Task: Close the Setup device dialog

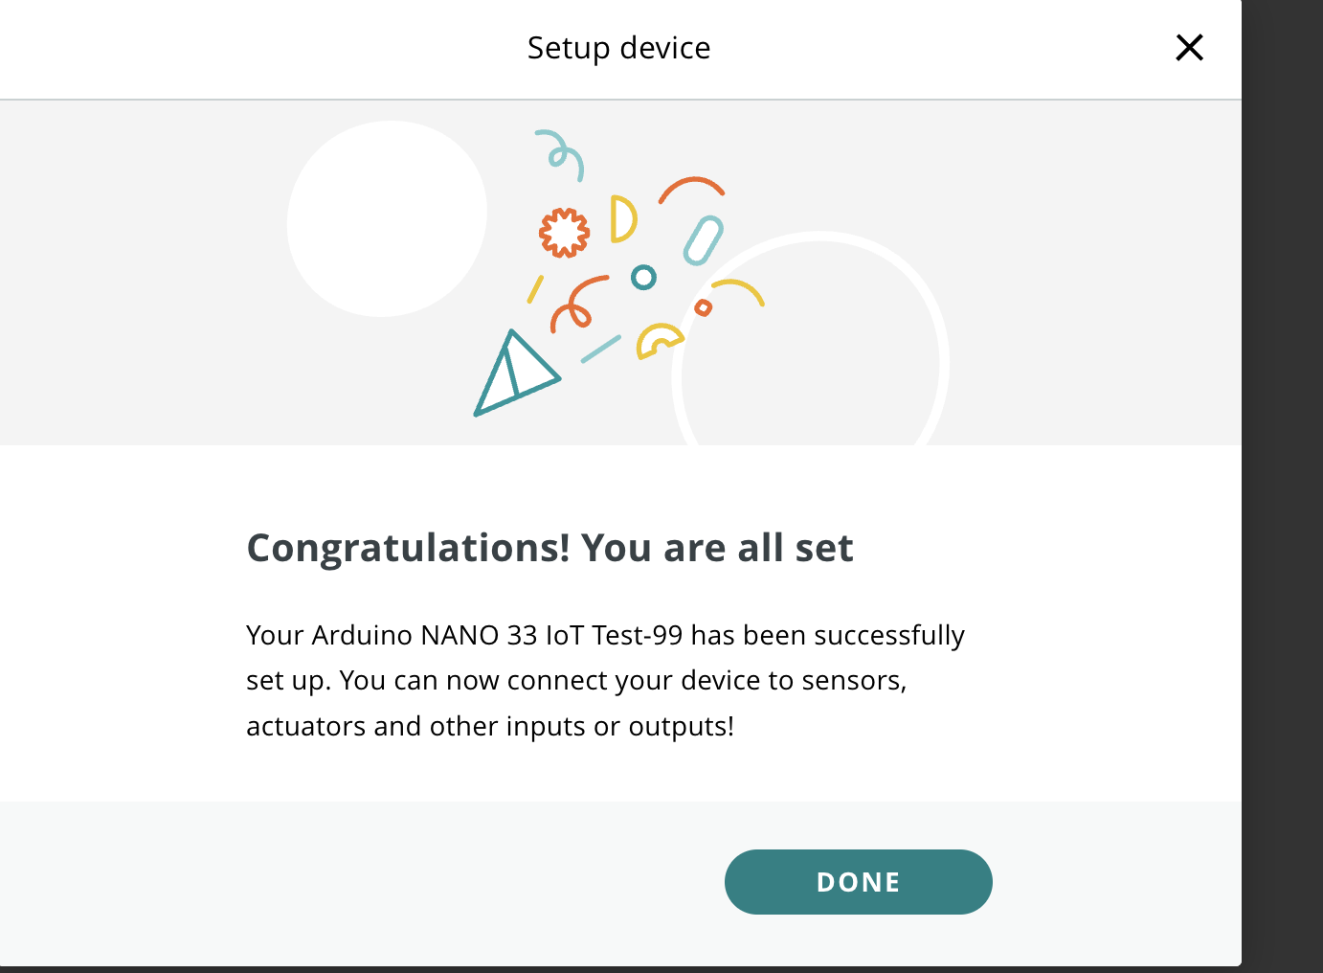Action: (x=1189, y=47)
